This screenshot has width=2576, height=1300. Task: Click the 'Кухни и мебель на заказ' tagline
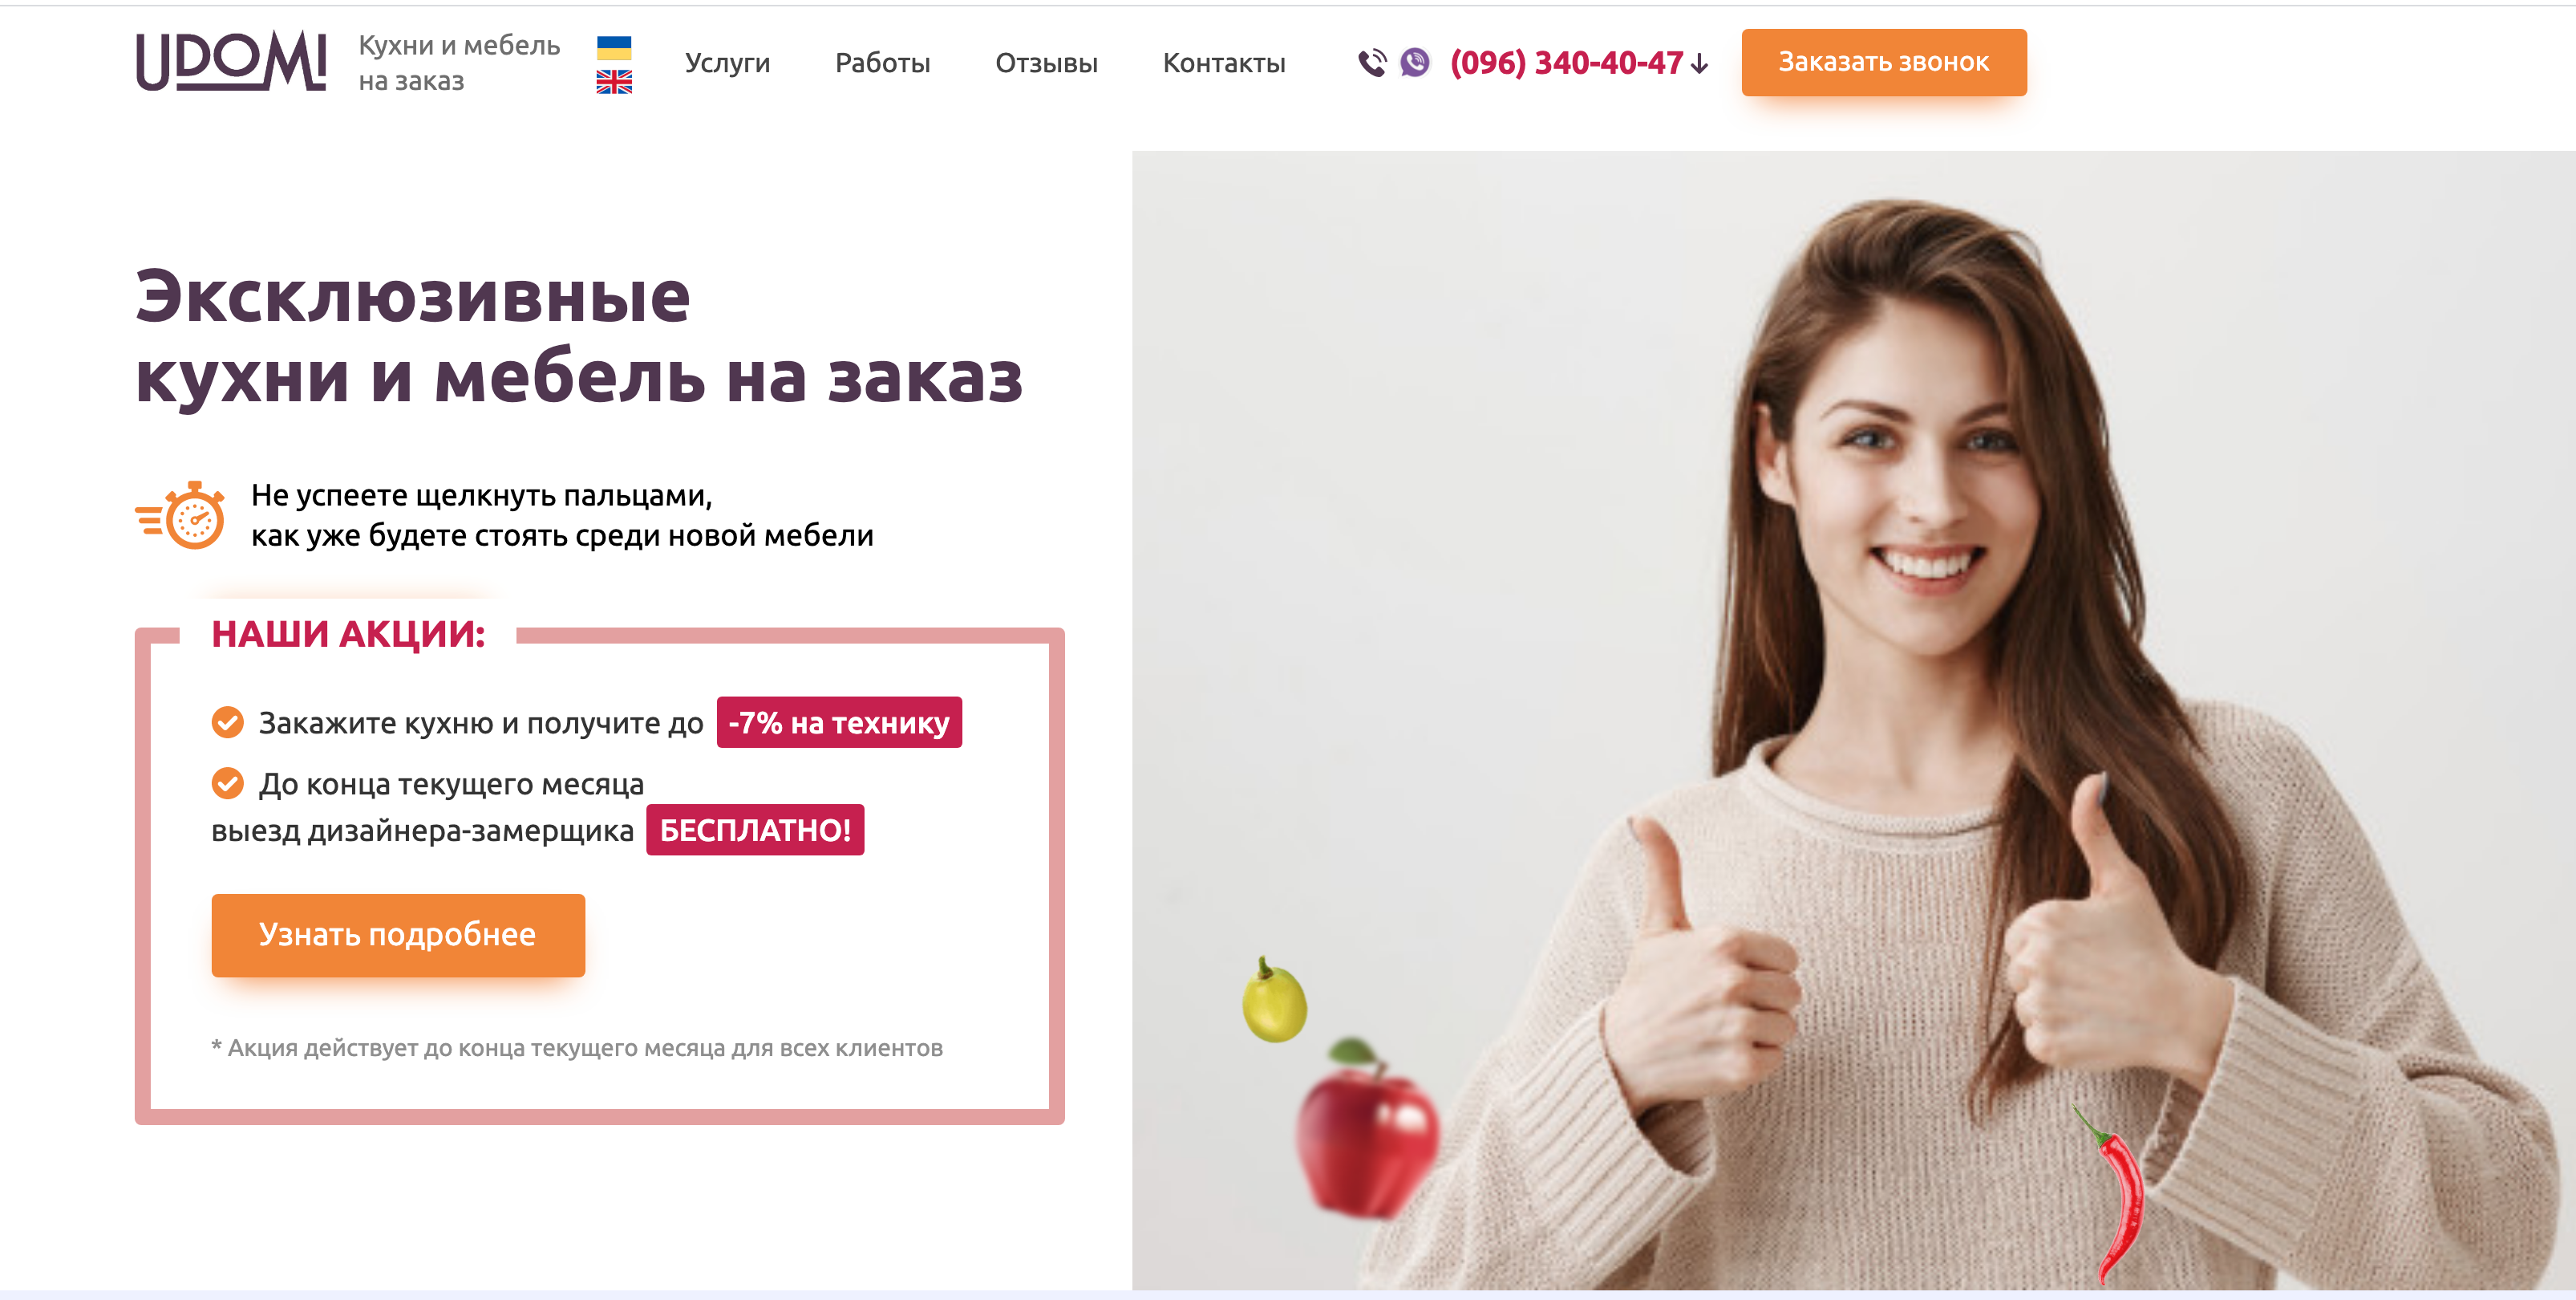click(x=459, y=63)
